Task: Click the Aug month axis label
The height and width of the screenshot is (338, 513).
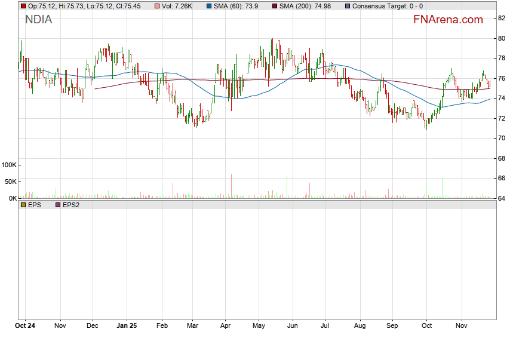Action: [360, 327]
